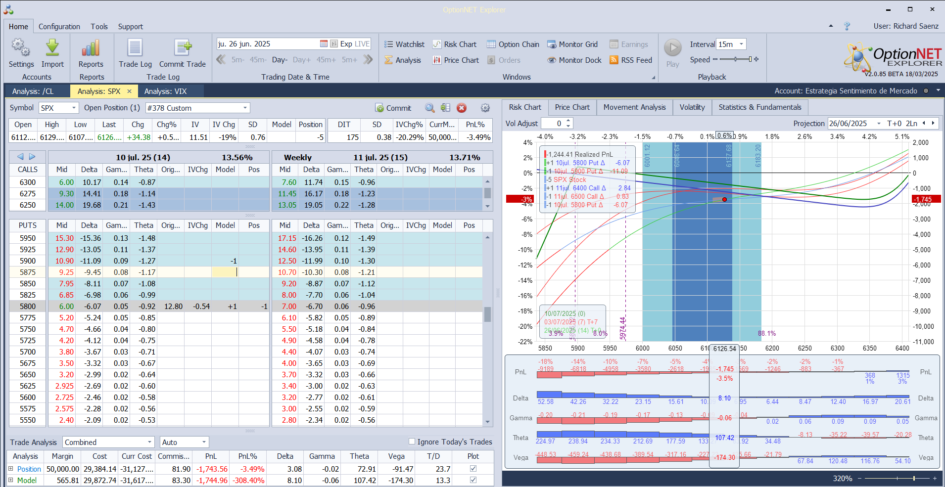Click the magnifier search icon beside Commit
The height and width of the screenshot is (487, 945).
430,108
